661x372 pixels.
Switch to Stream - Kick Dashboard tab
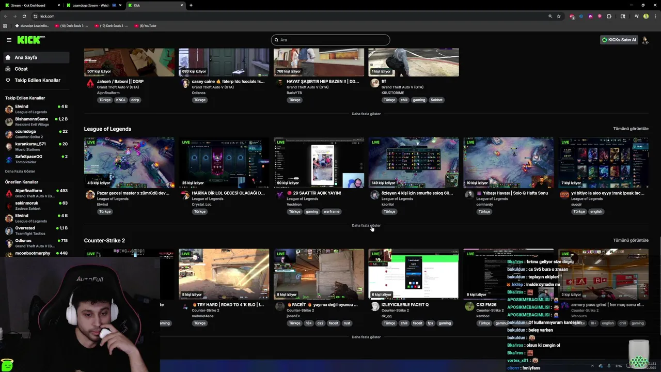tap(32, 5)
